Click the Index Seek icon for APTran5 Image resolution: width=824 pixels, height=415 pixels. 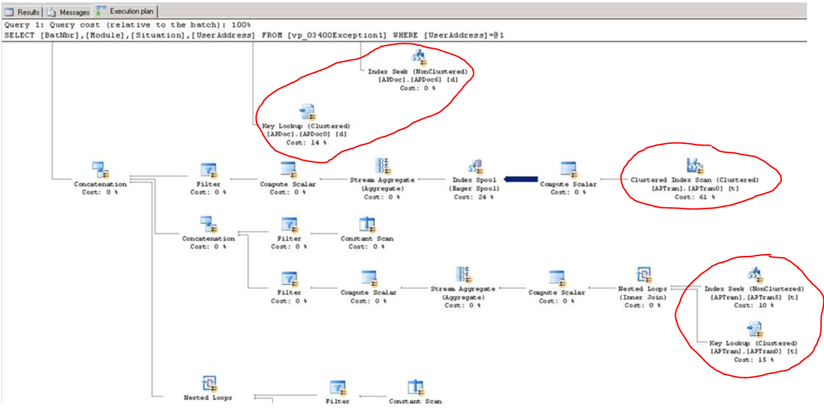(x=754, y=274)
